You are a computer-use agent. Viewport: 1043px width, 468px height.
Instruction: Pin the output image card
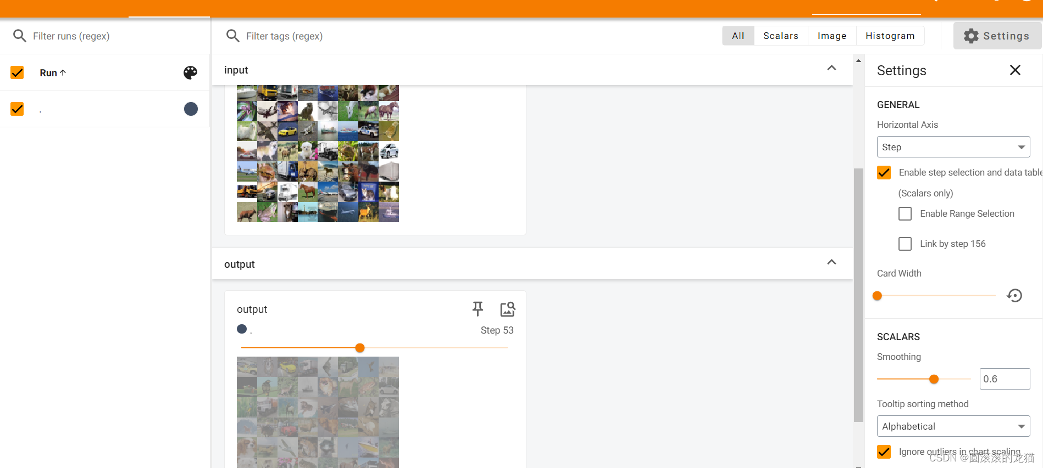pos(478,309)
